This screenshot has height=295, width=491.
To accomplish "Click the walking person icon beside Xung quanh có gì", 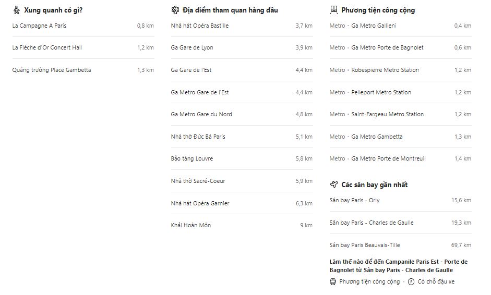I will (17, 10).
